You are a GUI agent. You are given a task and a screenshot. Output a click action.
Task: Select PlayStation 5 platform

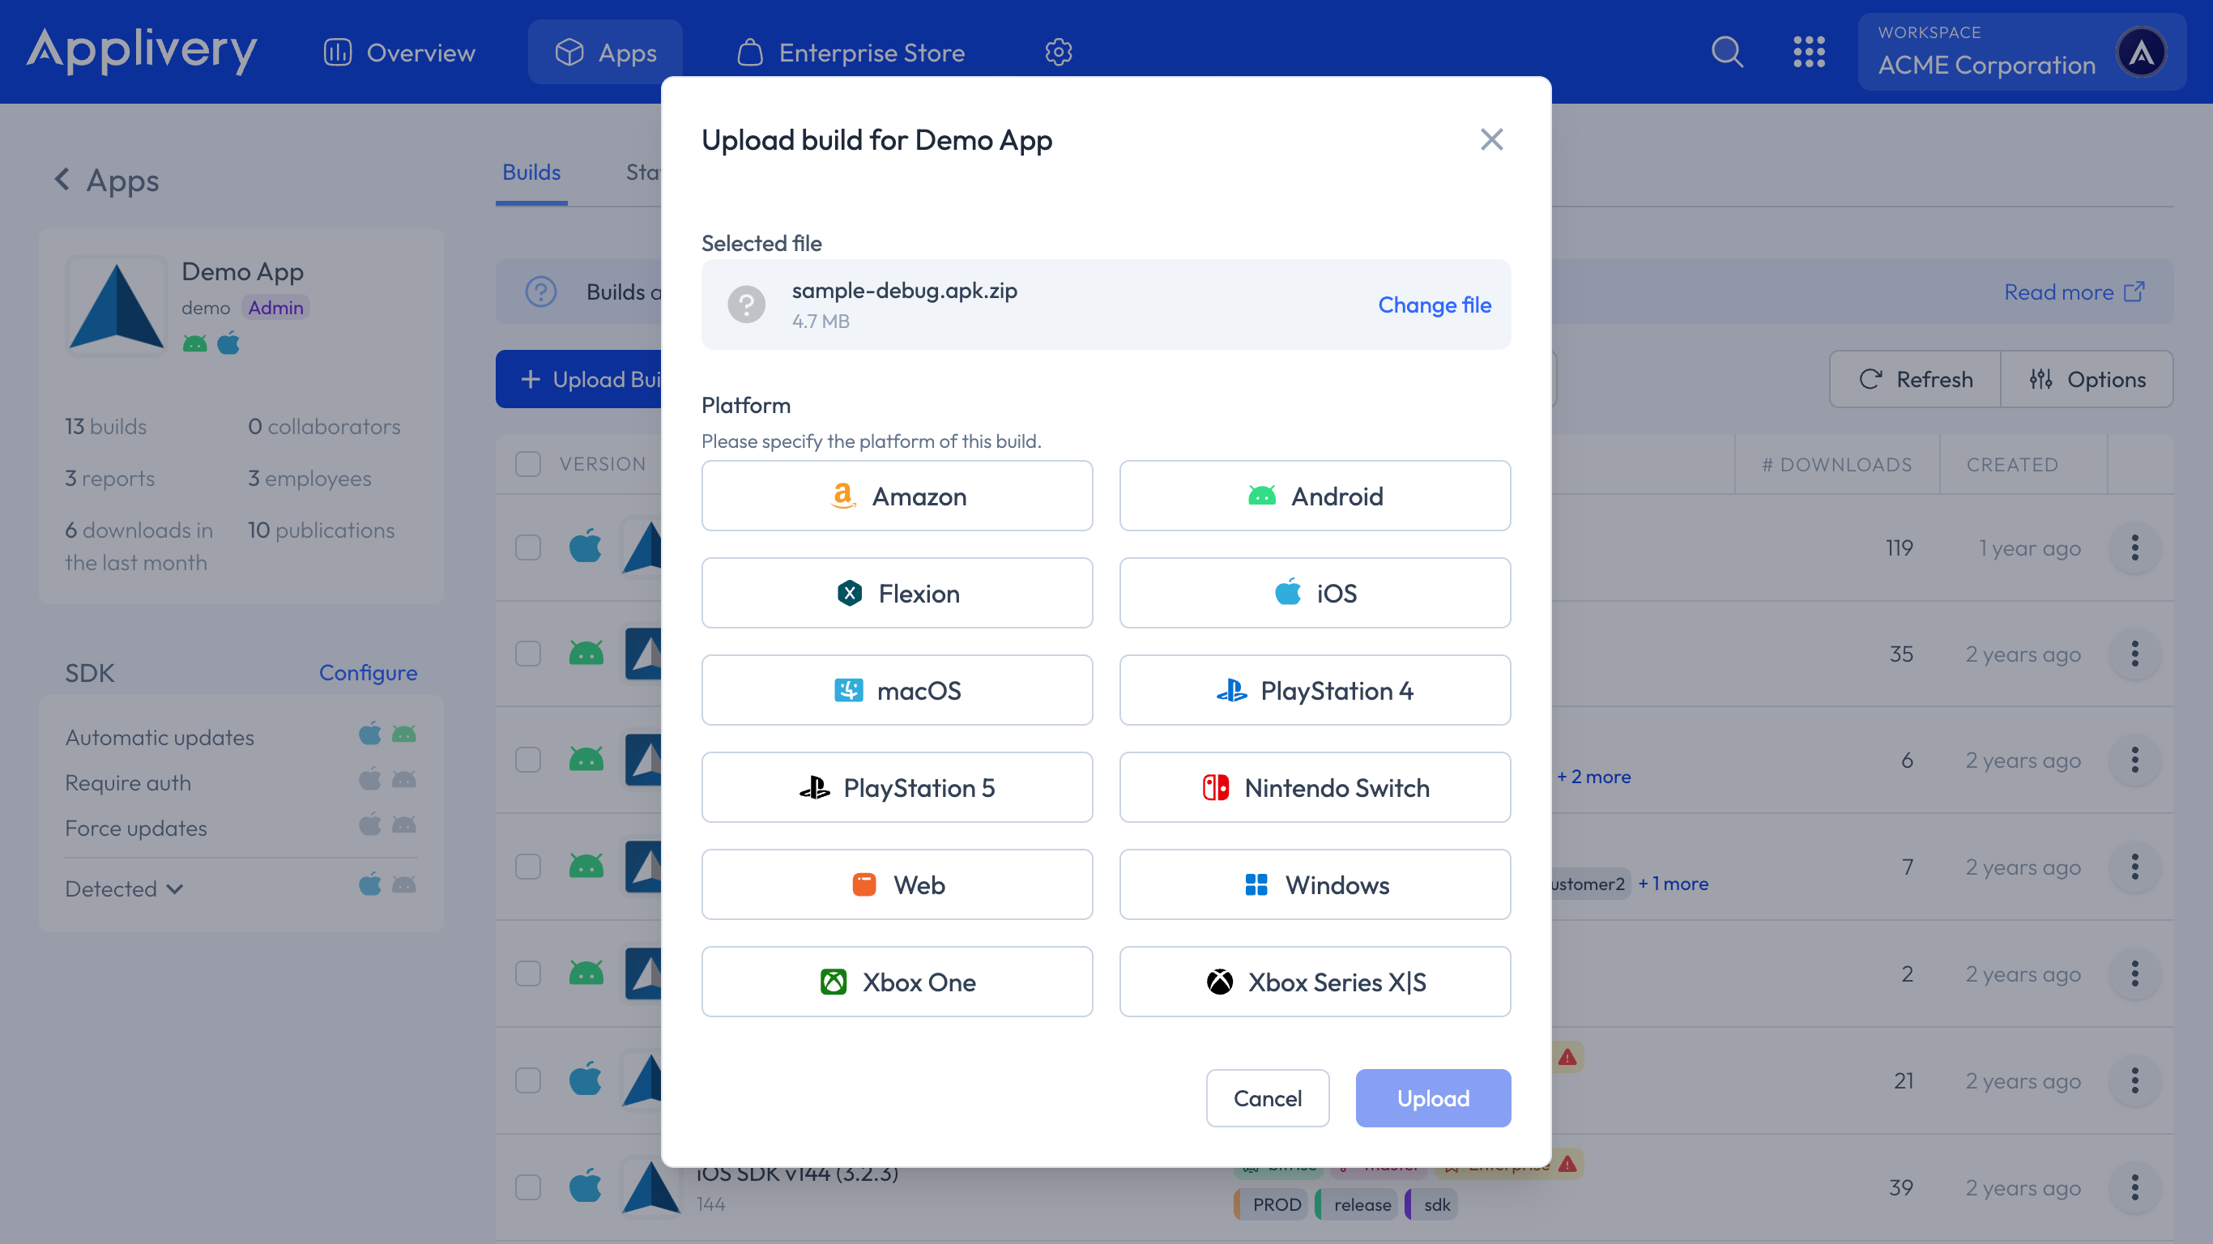click(x=897, y=787)
